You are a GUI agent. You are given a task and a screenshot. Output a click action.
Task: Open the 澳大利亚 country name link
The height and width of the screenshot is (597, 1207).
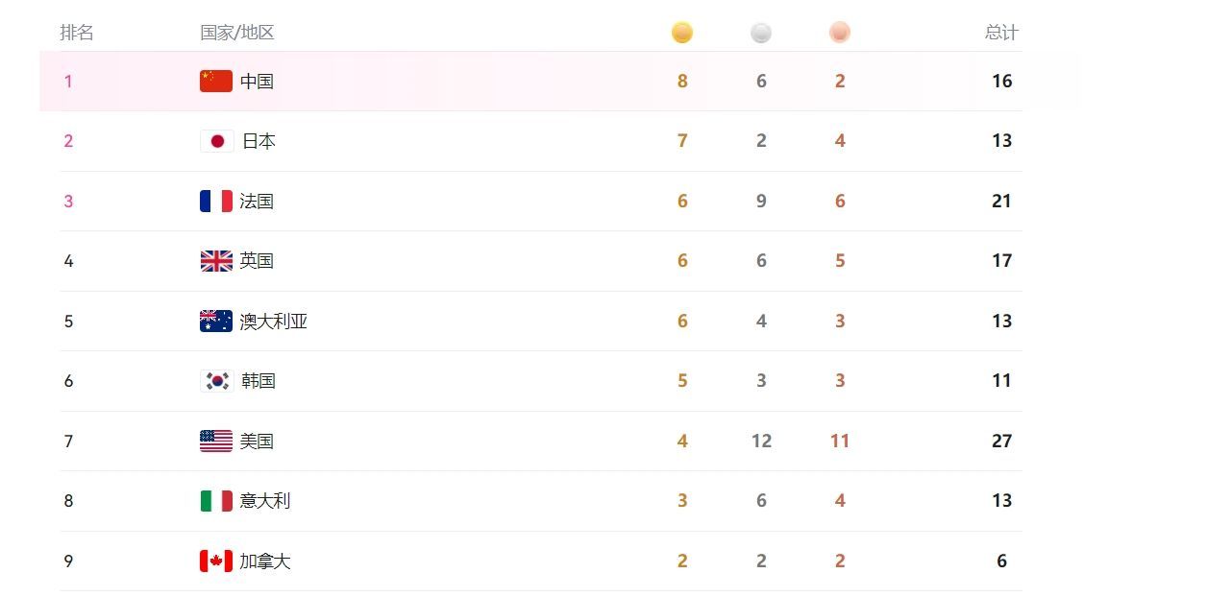[x=274, y=322]
